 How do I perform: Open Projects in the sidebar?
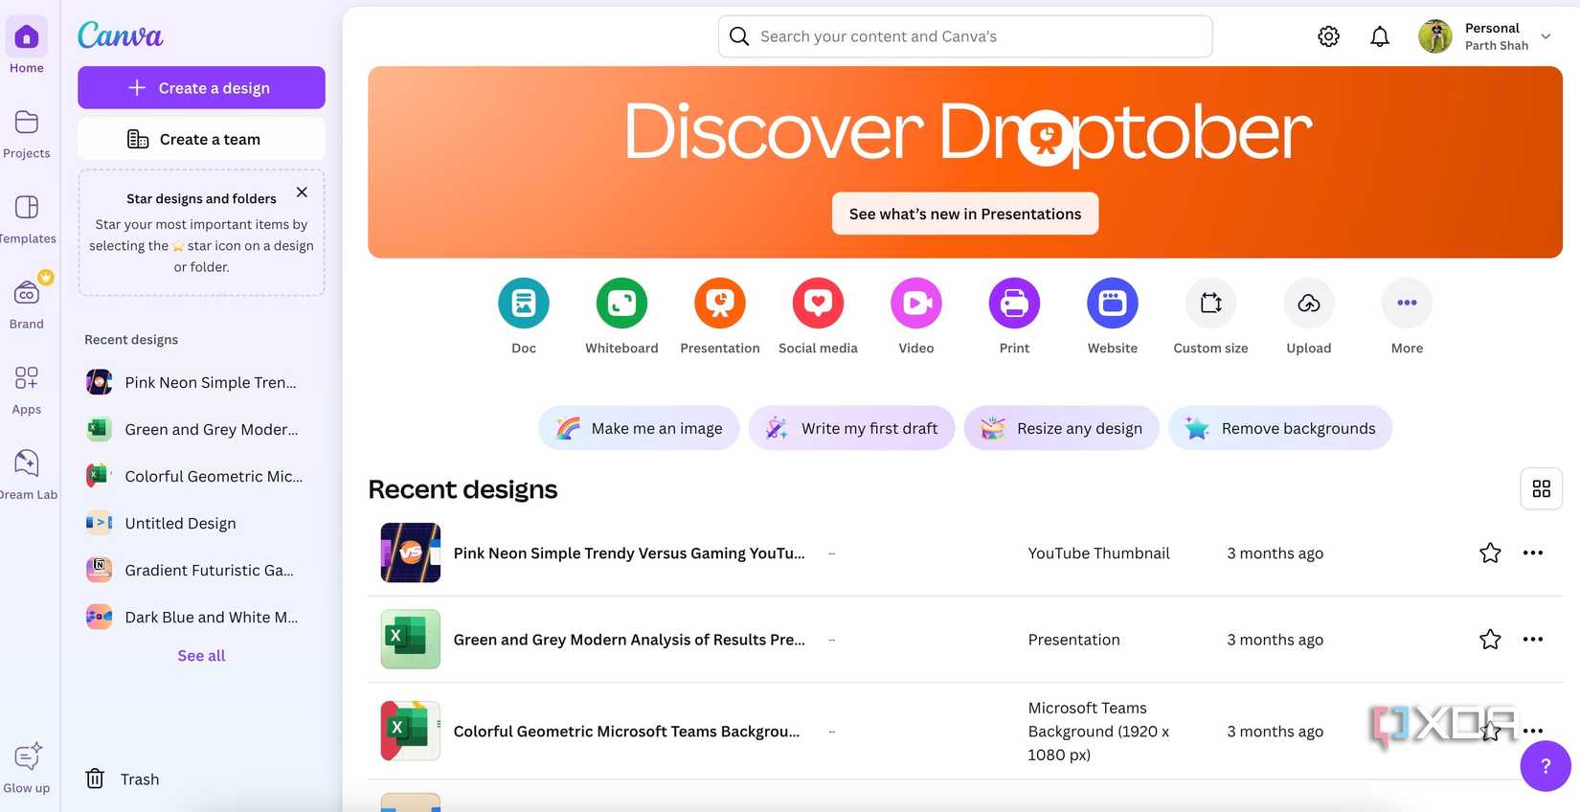click(x=27, y=133)
